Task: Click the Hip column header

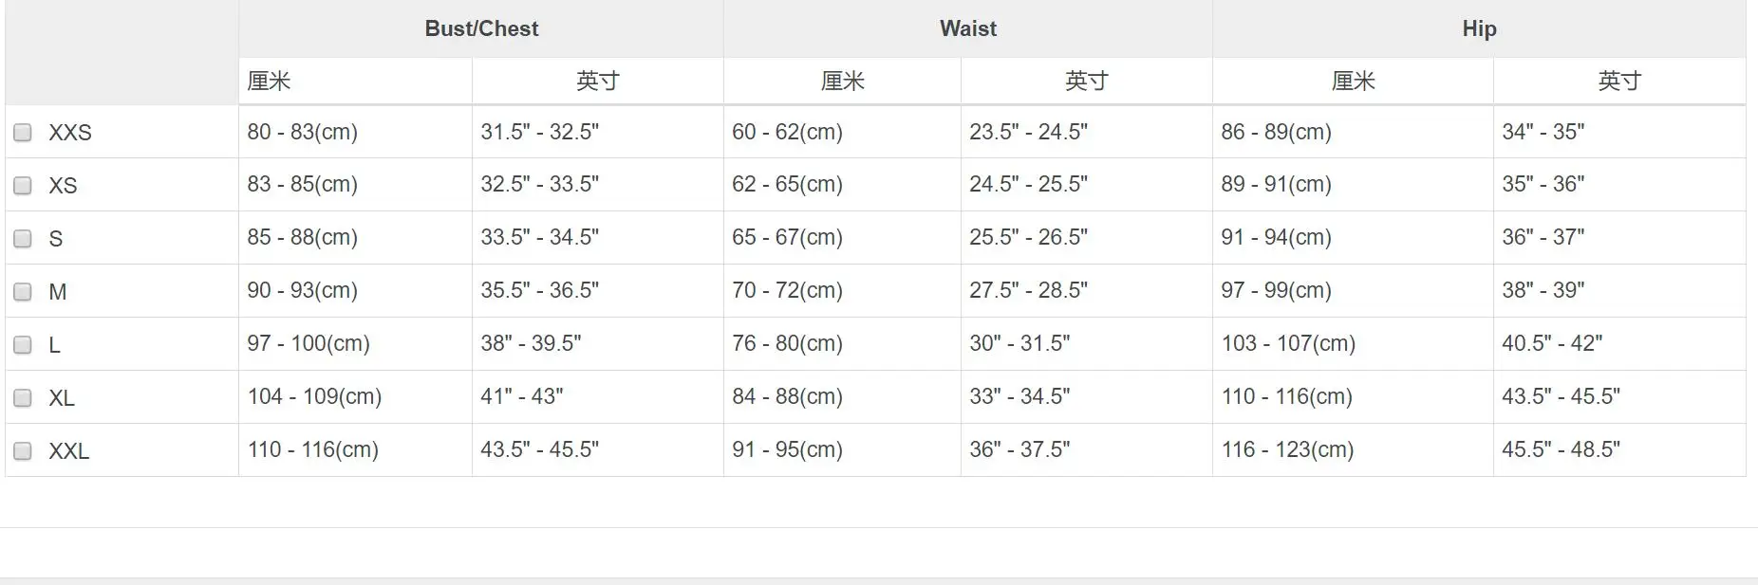Action: pyautogui.click(x=1479, y=28)
